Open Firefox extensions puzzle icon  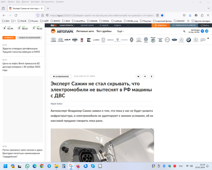point(202,15)
